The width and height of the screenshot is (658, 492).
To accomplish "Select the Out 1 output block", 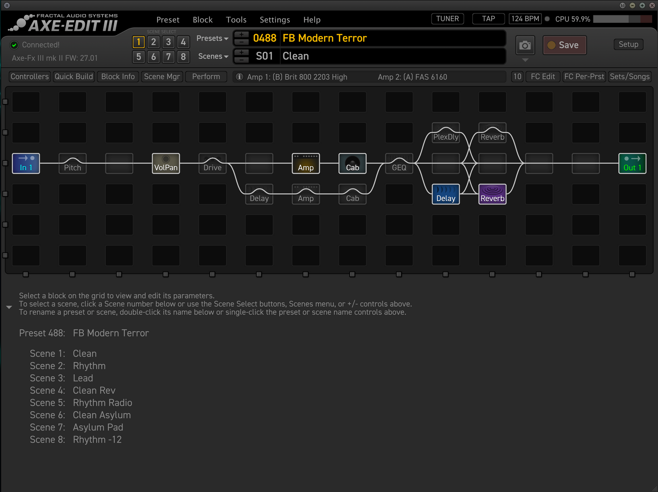I will pyautogui.click(x=632, y=163).
